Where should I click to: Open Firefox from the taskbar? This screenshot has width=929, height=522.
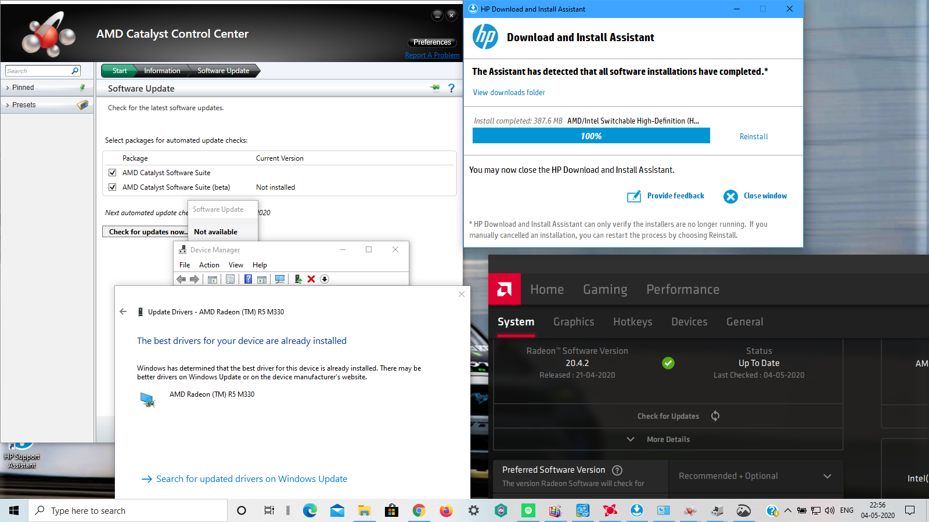[x=446, y=510]
